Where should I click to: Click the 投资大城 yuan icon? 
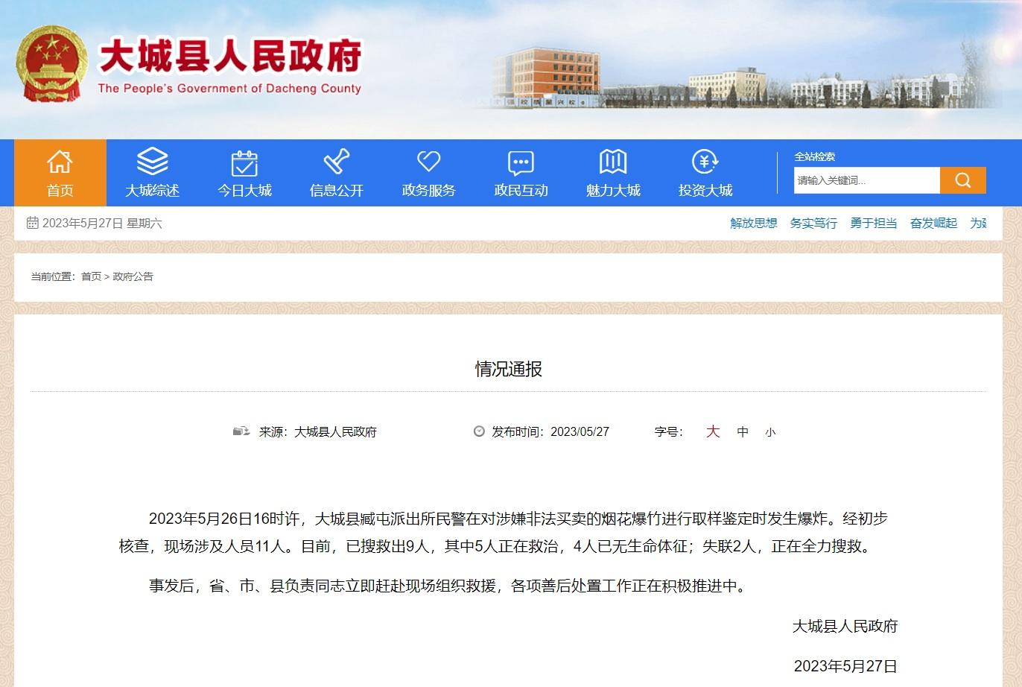tap(705, 162)
